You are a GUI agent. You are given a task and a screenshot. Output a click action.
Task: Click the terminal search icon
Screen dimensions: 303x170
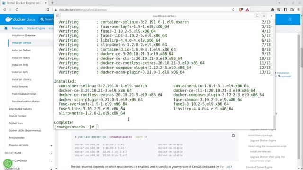tap(257, 16)
